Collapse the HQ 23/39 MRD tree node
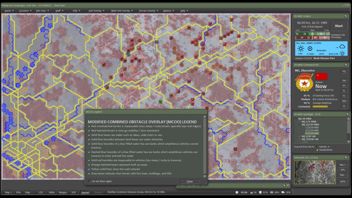352x198 pixels. [299, 124]
